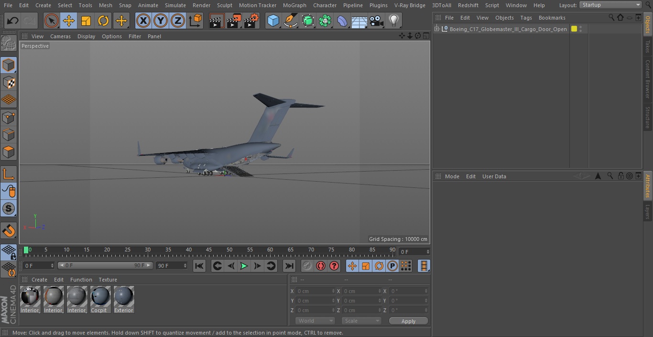Render the active view

pyautogui.click(x=217, y=21)
